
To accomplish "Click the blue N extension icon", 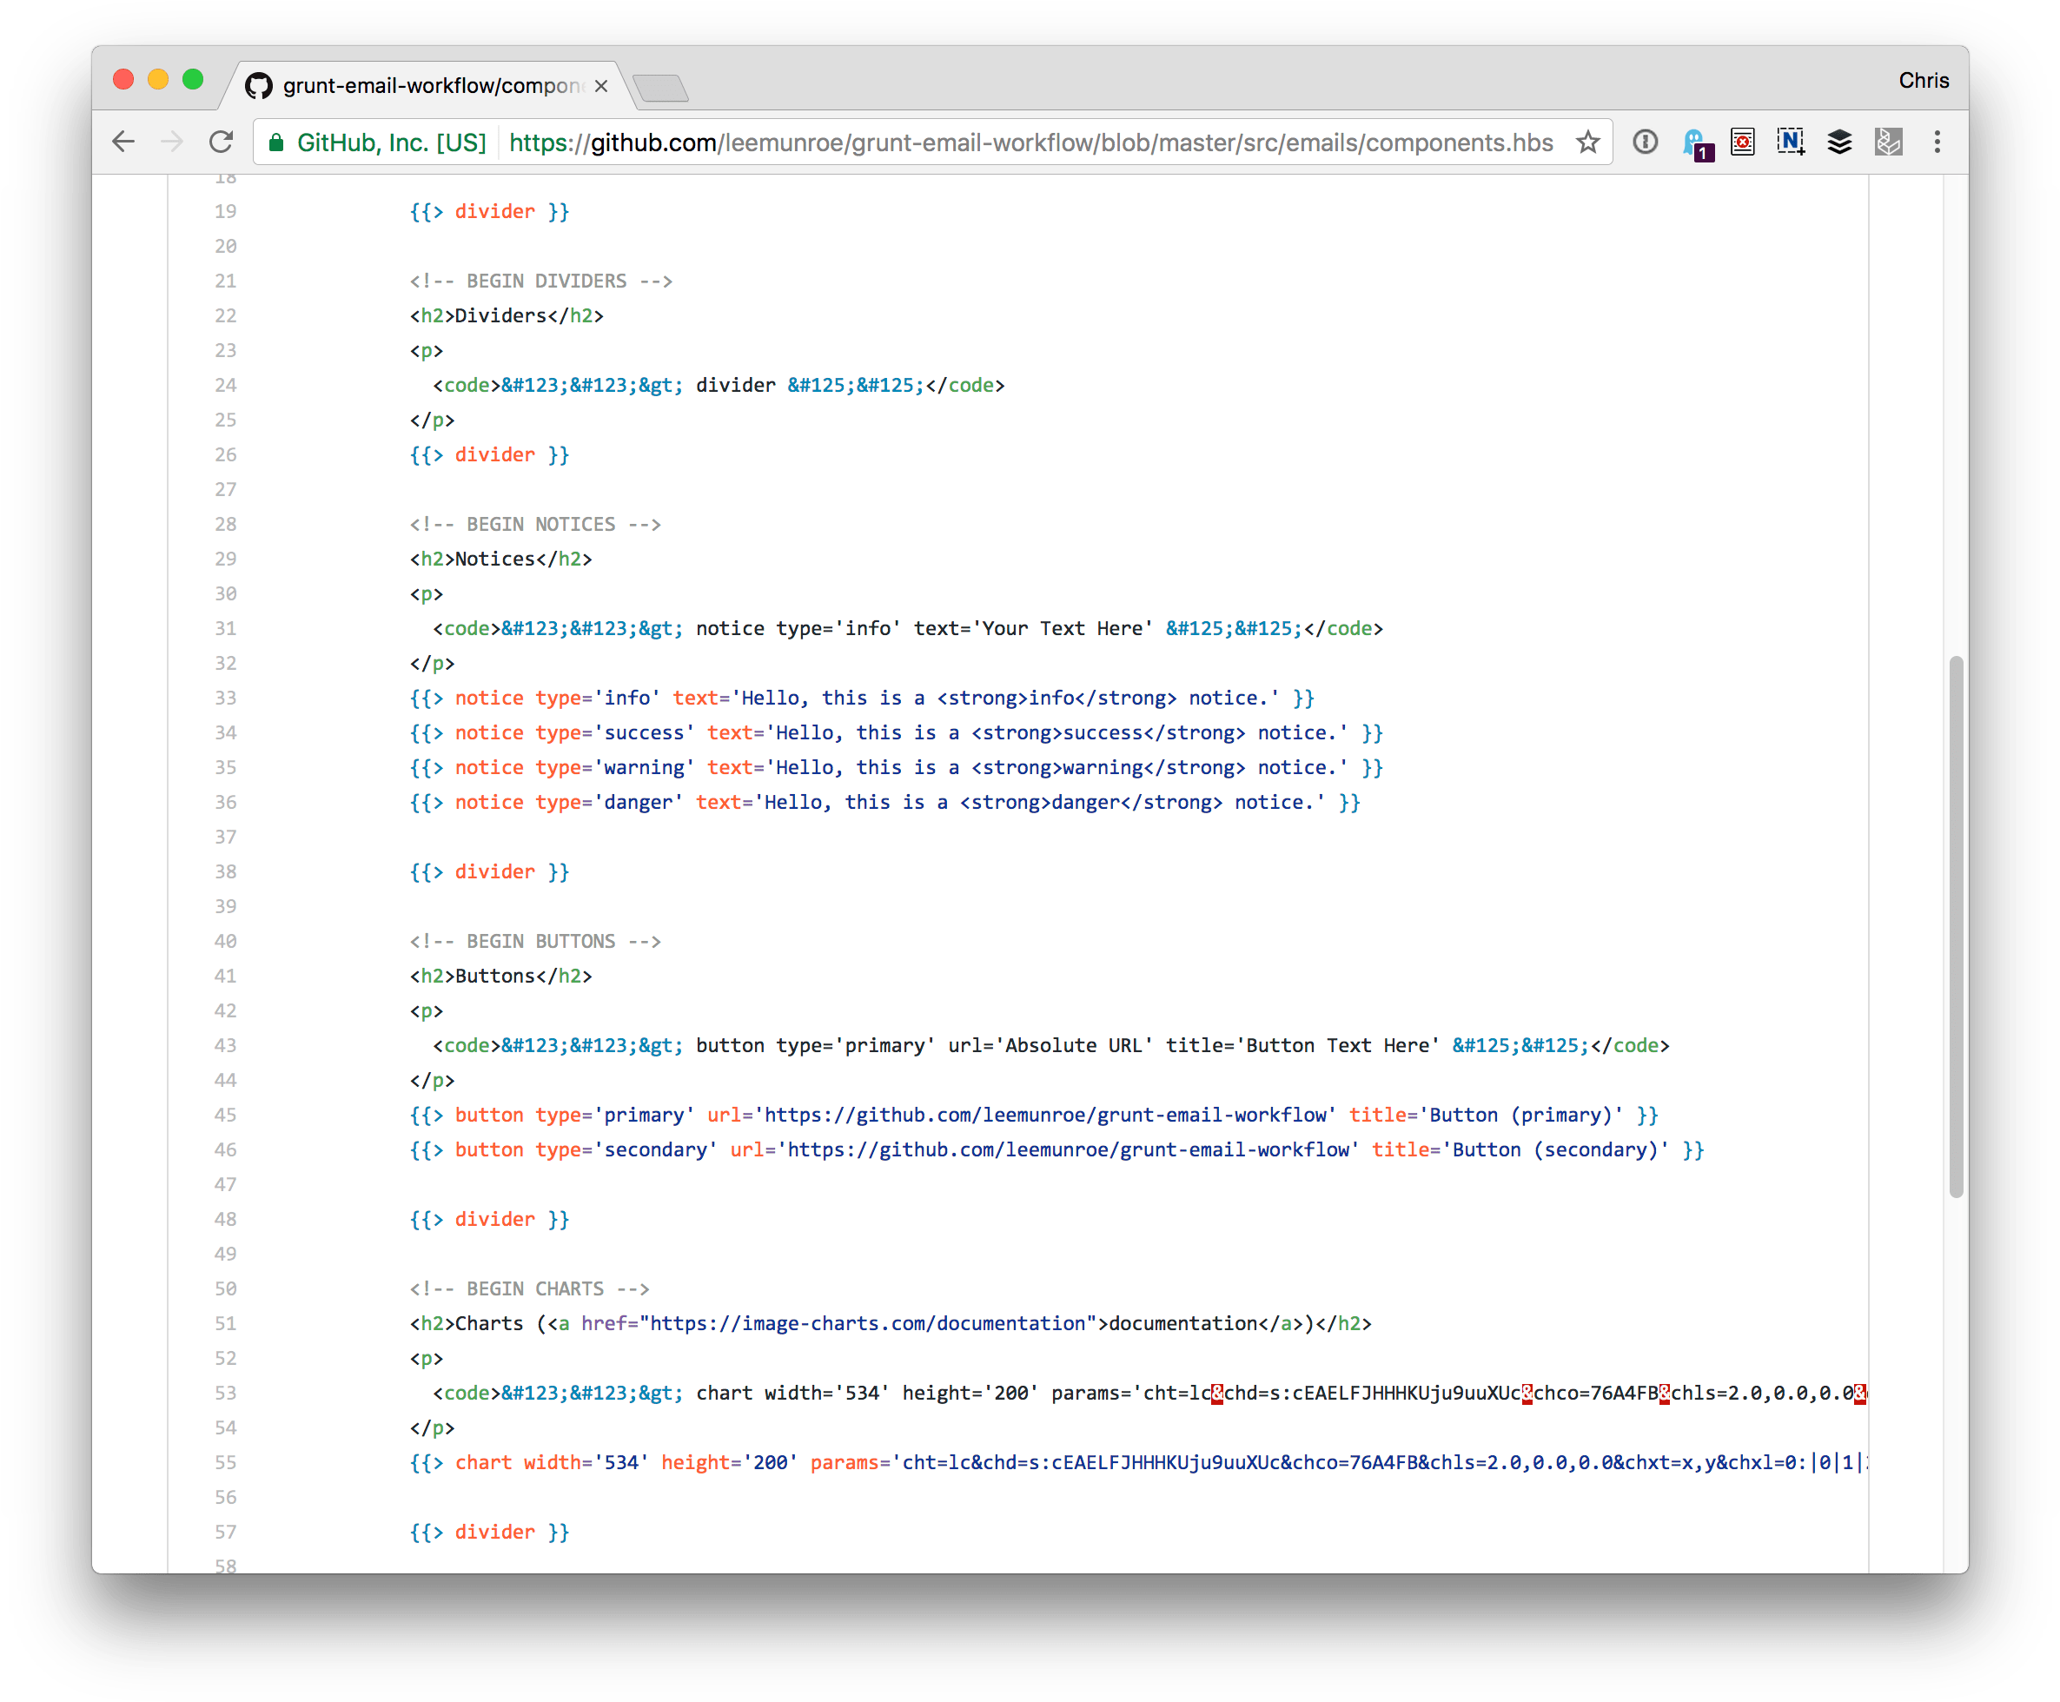I will point(1791,142).
